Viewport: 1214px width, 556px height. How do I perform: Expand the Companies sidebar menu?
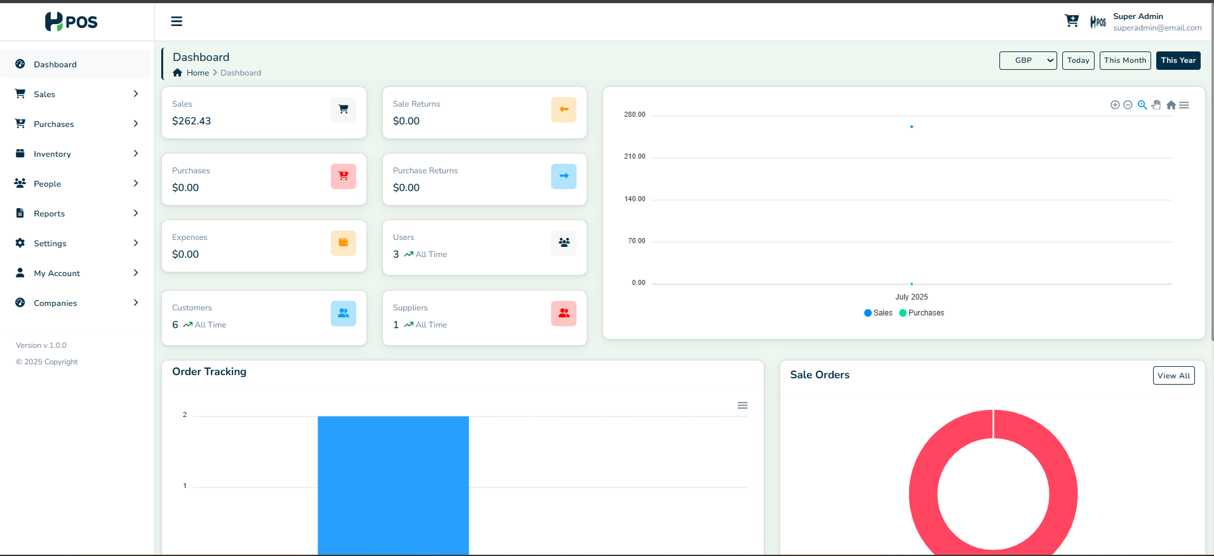pyautogui.click(x=76, y=303)
